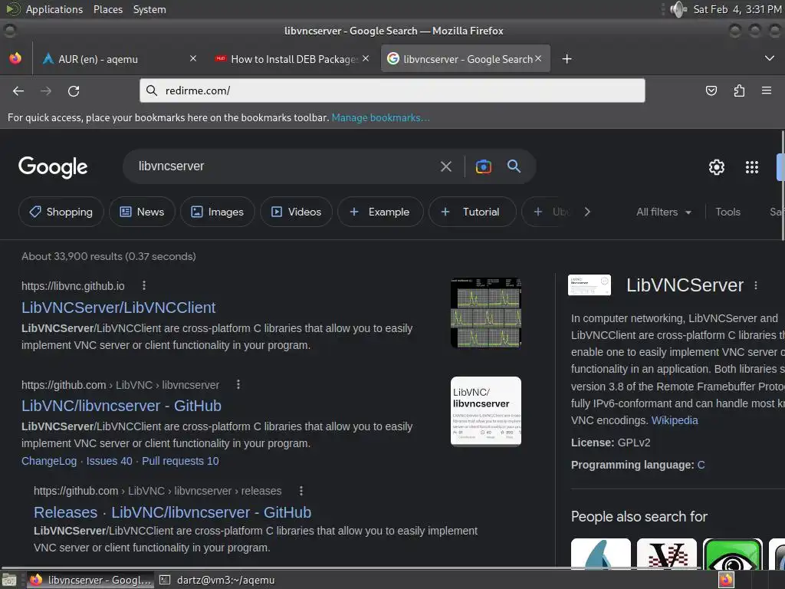Open the small LibVNCServer knowledge panel thumbnail

[x=590, y=285]
